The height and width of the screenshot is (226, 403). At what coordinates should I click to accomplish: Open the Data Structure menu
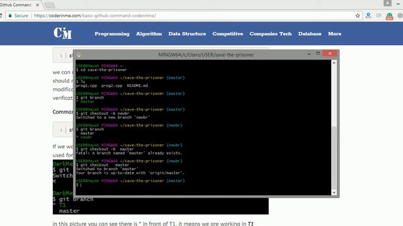(x=187, y=33)
